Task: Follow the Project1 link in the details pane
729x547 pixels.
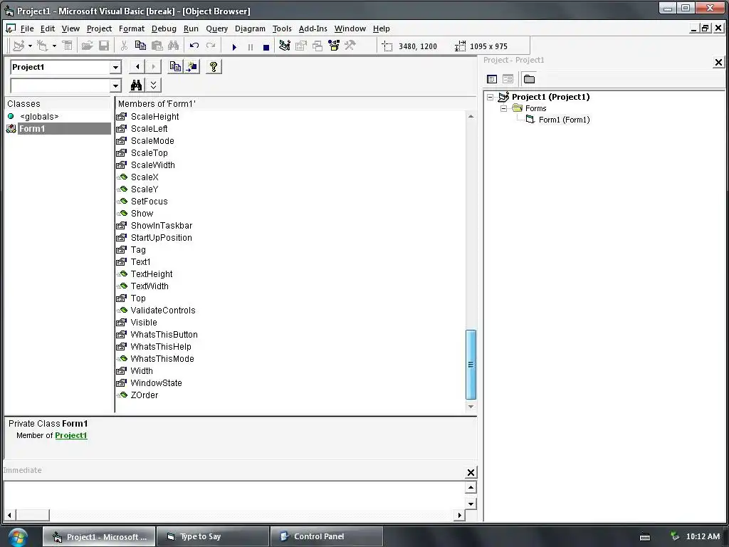Action: coord(71,435)
